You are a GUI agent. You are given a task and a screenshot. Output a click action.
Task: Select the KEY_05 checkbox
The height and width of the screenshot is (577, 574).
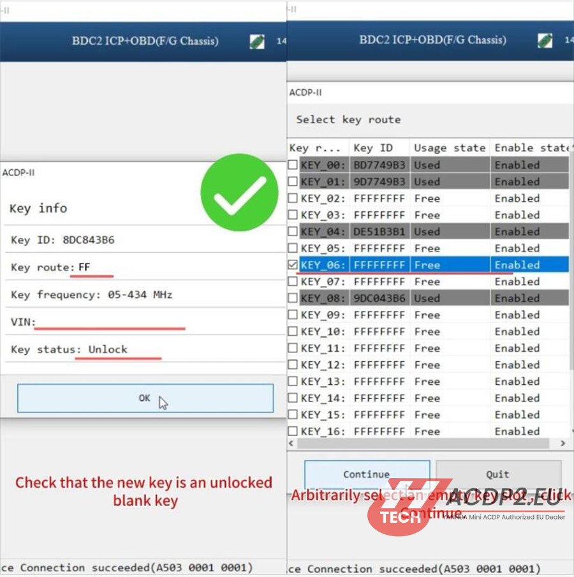(x=293, y=248)
